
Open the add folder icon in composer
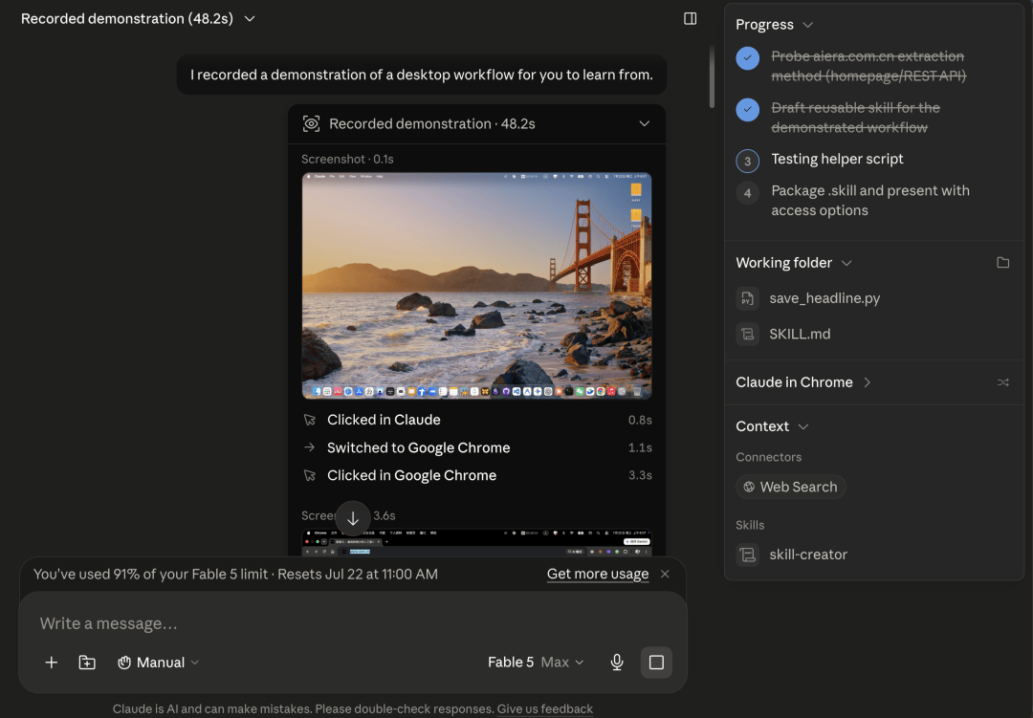87,662
